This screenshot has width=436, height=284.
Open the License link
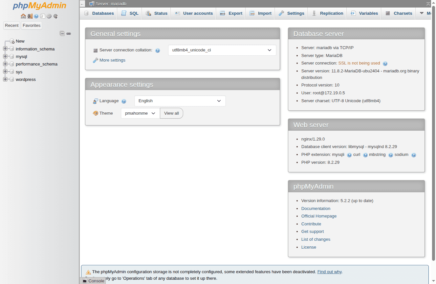pyautogui.click(x=309, y=247)
